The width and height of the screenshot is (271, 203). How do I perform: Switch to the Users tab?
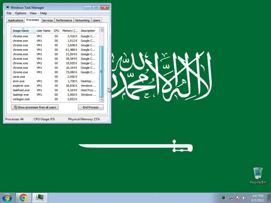tap(96, 20)
